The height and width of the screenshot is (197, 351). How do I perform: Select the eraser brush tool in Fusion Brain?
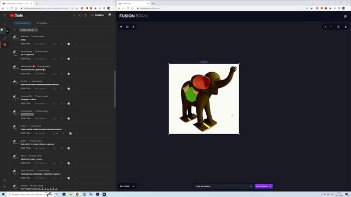tap(133, 27)
